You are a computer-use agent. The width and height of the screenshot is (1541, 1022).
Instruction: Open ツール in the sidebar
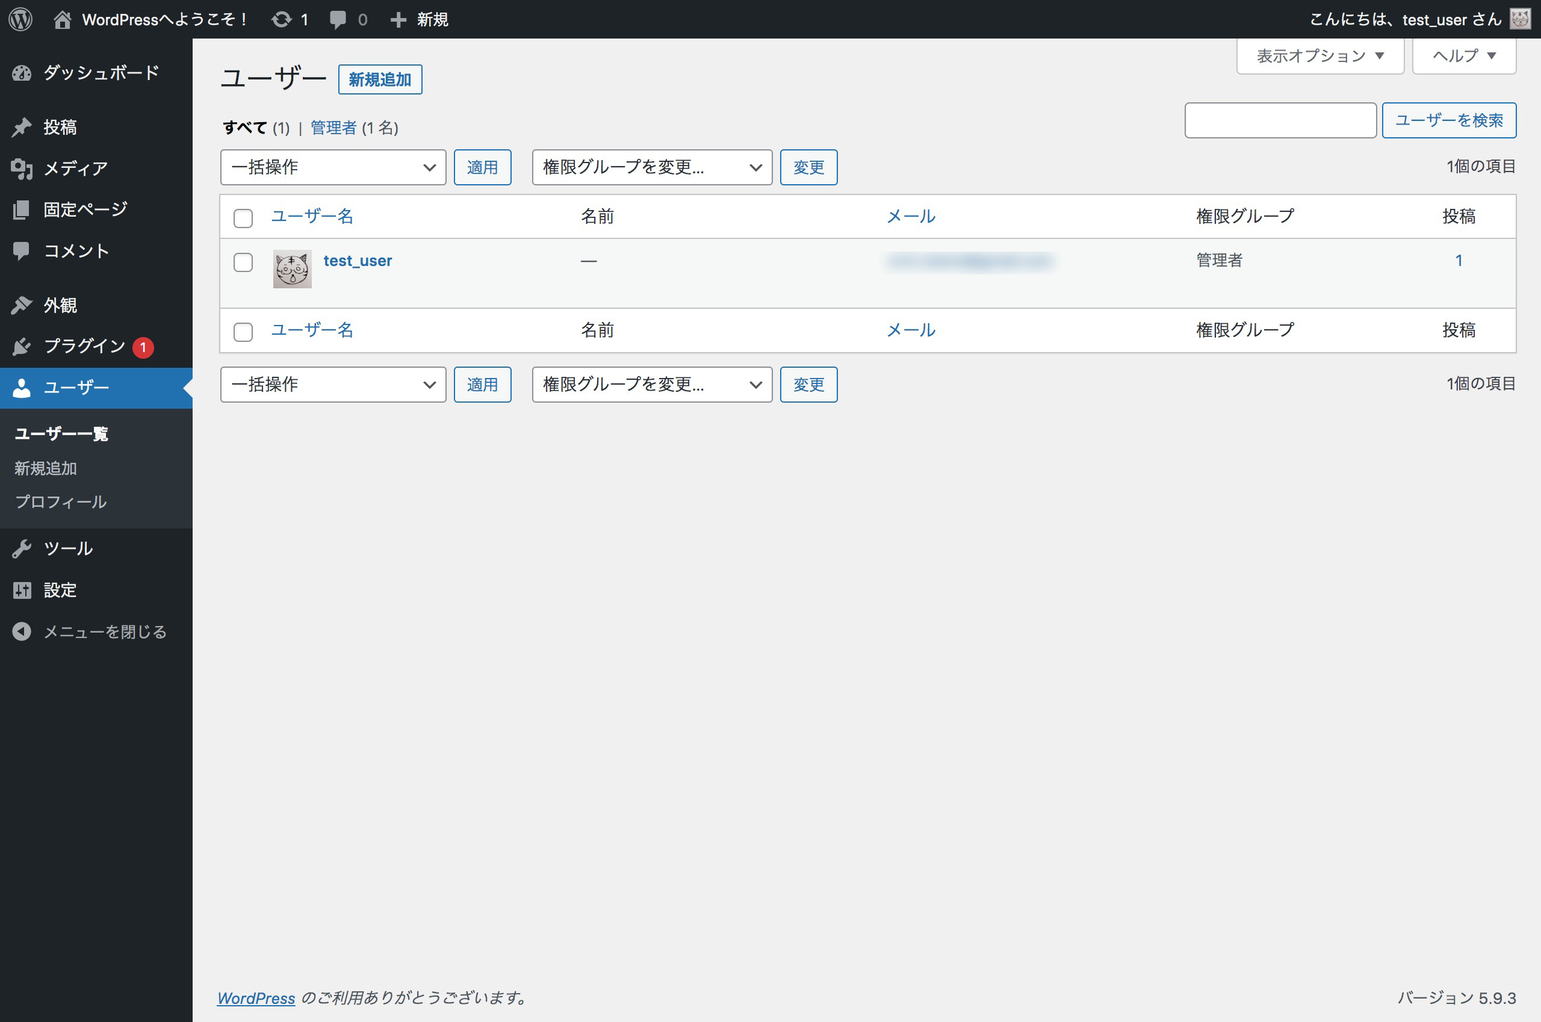coord(68,549)
